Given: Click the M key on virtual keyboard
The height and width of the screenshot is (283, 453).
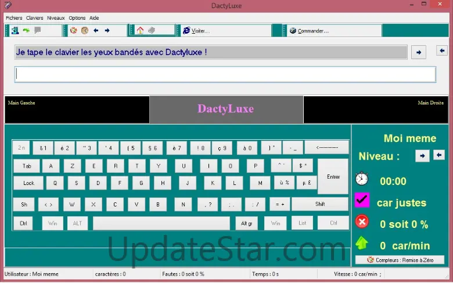Looking at the screenshot, I should 260,183.
